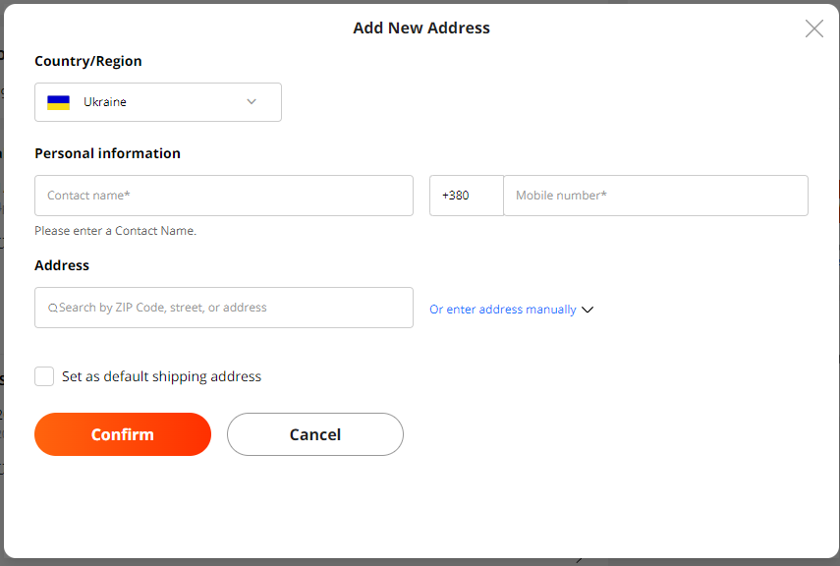
Task: Click the "Address" section heading
Action: coord(62,265)
